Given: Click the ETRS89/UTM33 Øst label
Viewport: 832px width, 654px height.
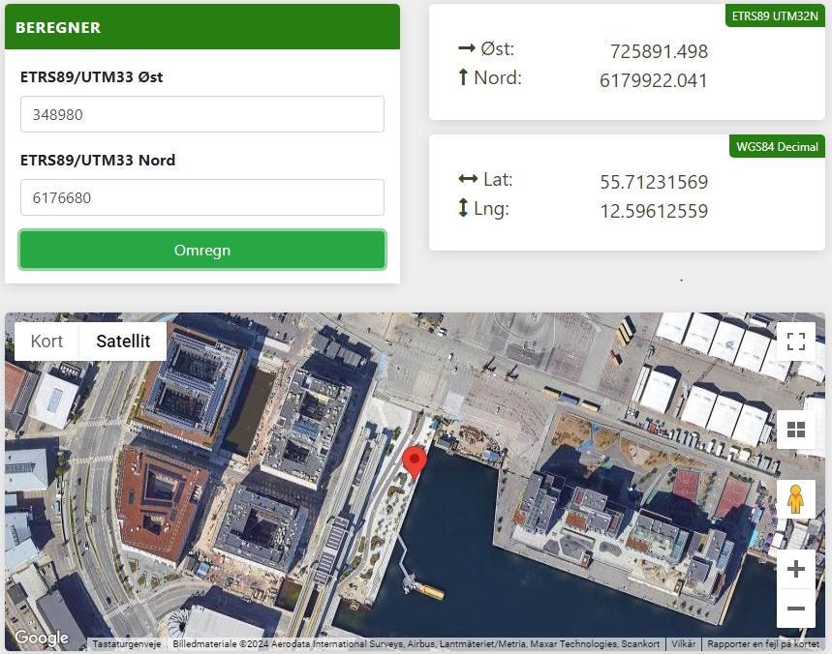Looking at the screenshot, I should click(91, 76).
